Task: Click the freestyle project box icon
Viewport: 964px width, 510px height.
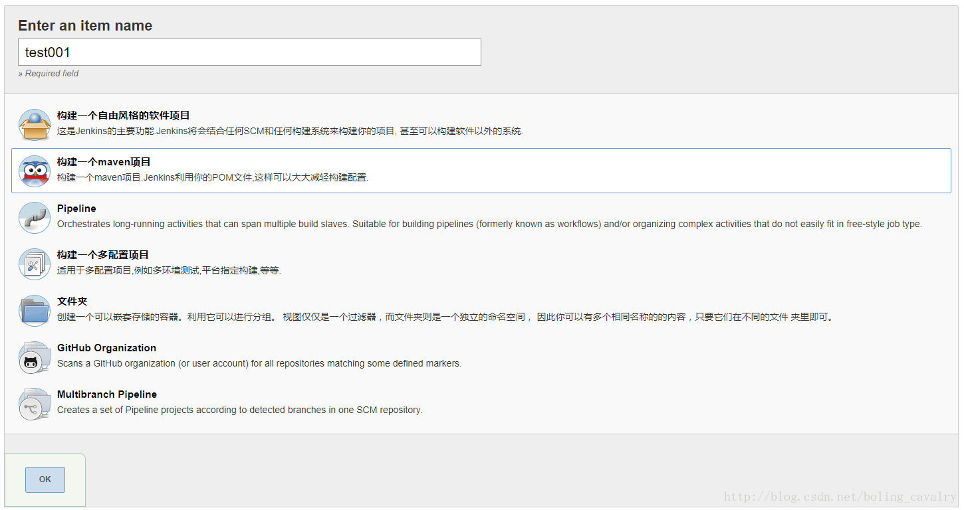Action: pos(35,125)
